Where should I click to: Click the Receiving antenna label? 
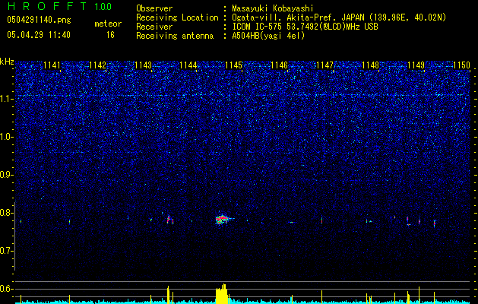(x=175, y=36)
